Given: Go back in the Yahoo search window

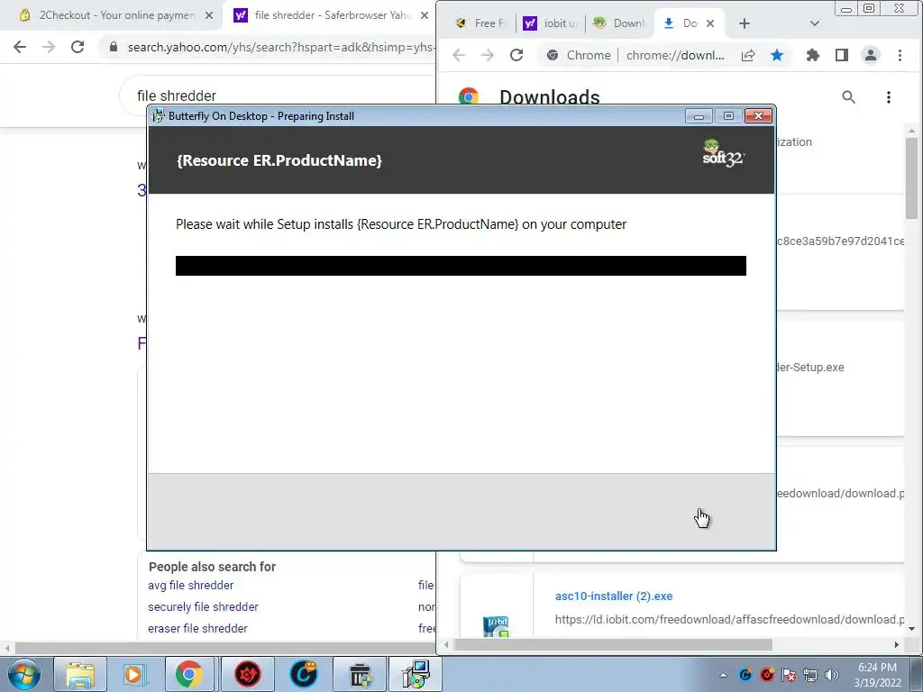Looking at the screenshot, I should pyautogui.click(x=20, y=47).
